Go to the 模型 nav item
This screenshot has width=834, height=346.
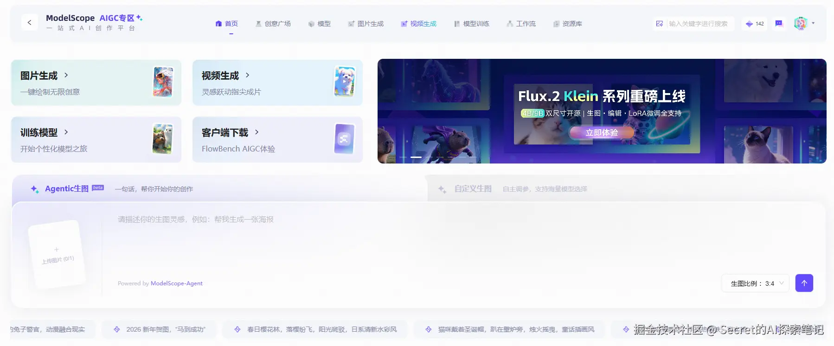click(x=320, y=24)
